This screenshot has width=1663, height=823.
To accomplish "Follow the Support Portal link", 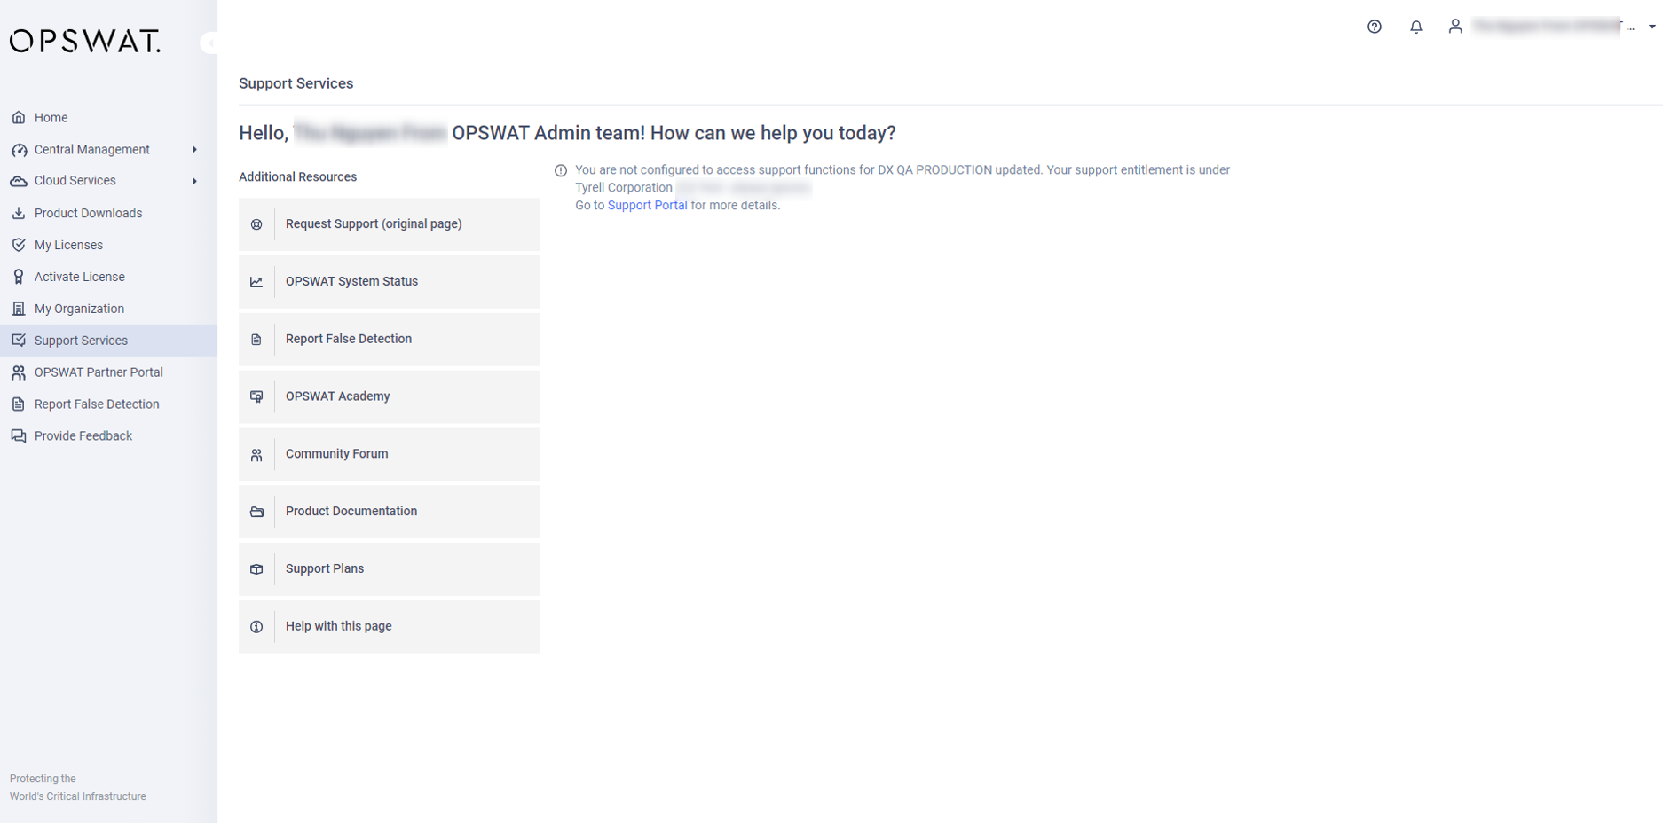I will point(647,205).
